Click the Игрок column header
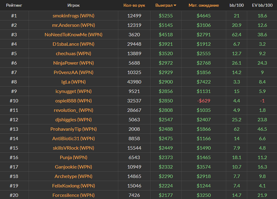Screen dimensions: 277x199 pyautogui.click(x=74, y=6)
